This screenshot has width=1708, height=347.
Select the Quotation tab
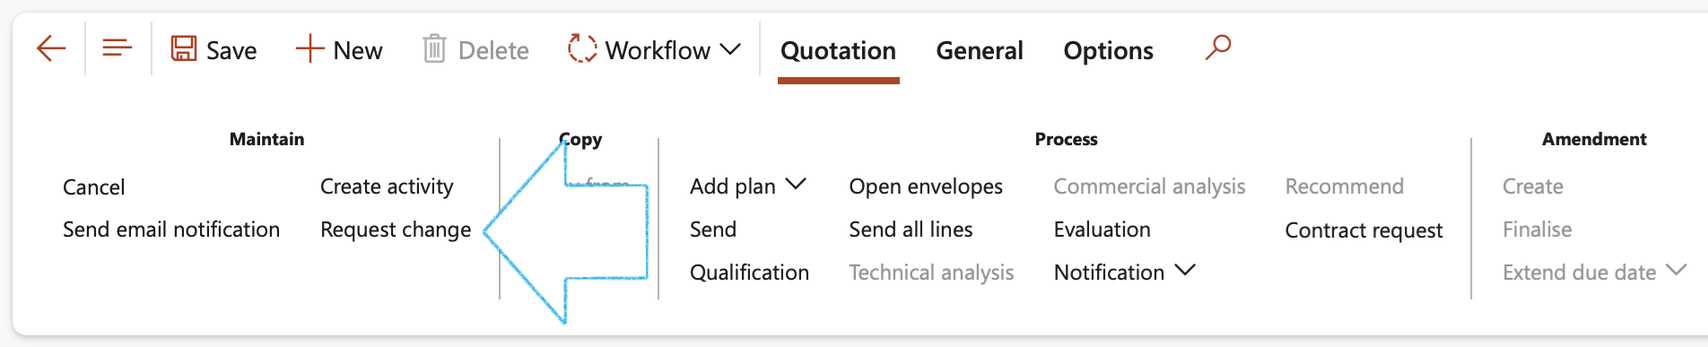click(838, 50)
